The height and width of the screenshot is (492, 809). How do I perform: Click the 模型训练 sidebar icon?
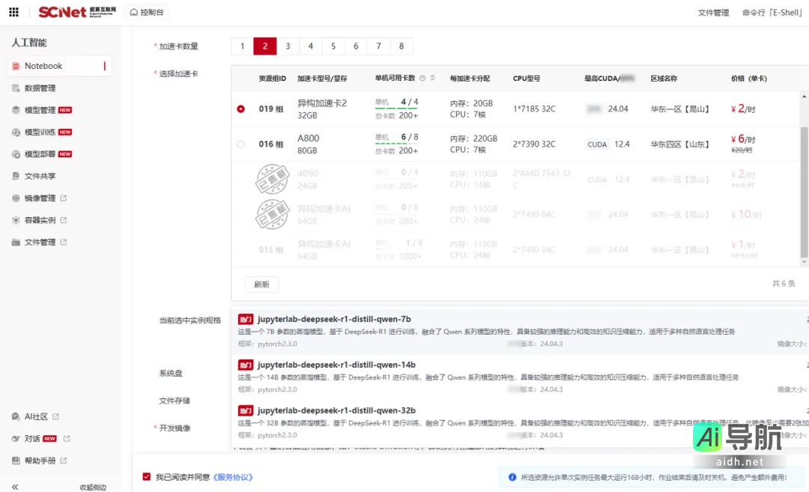(16, 132)
